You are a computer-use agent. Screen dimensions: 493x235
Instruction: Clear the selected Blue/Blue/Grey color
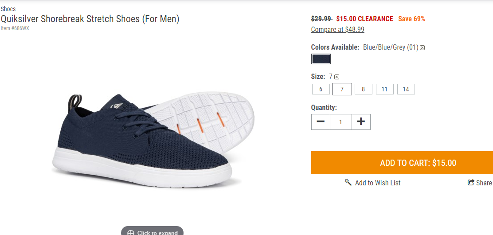(x=423, y=48)
